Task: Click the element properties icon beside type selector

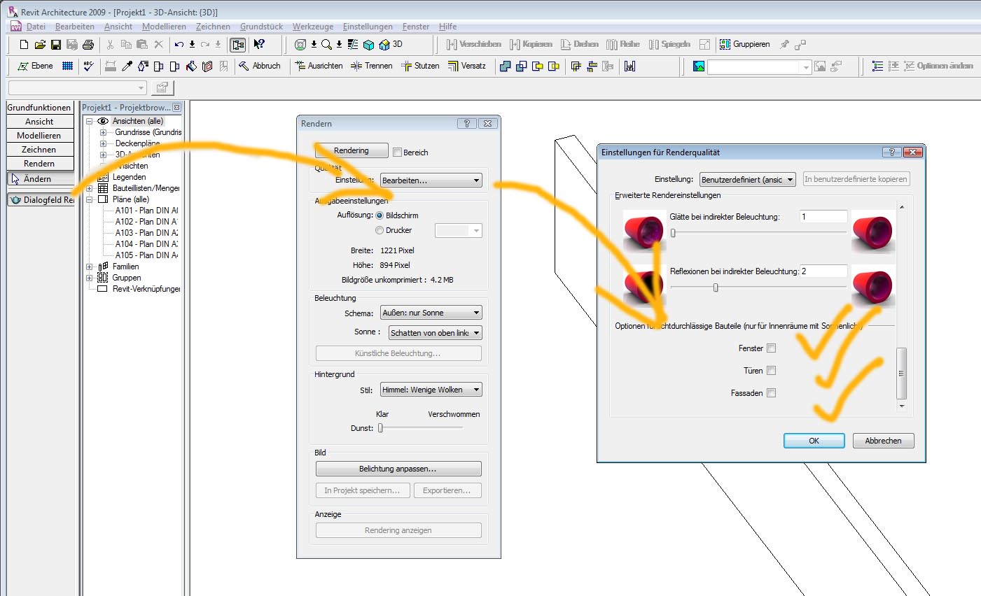Action: (x=162, y=87)
